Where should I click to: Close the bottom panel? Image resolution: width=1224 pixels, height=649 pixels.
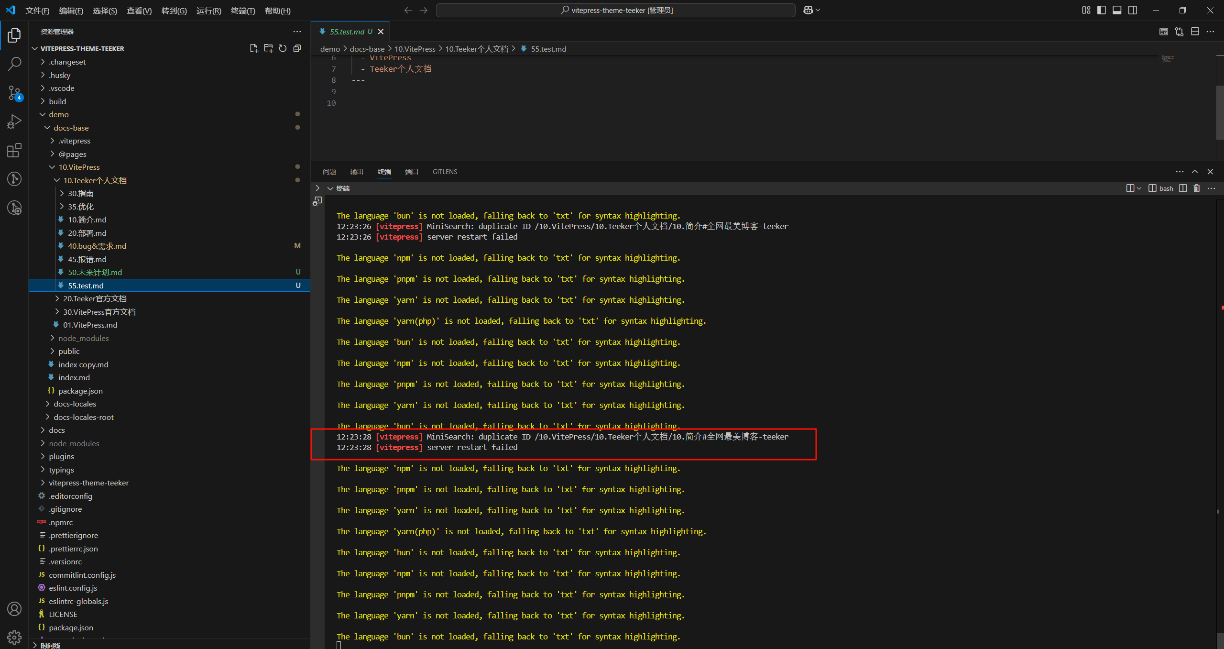[1210, 172]
